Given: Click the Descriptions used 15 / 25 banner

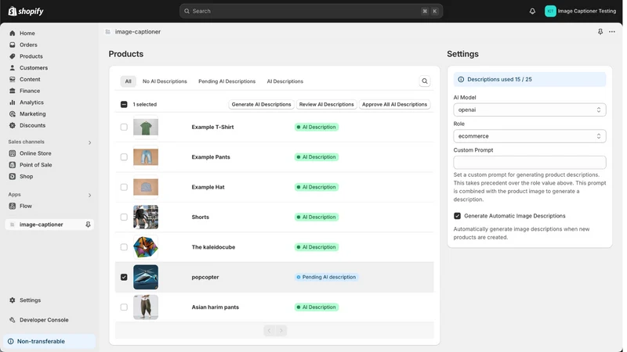Looking at the screenshot, I should click(x=530, y=80).
